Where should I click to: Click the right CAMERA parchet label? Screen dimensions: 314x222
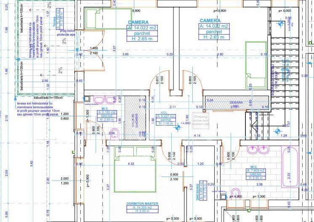tap(214, 32)
